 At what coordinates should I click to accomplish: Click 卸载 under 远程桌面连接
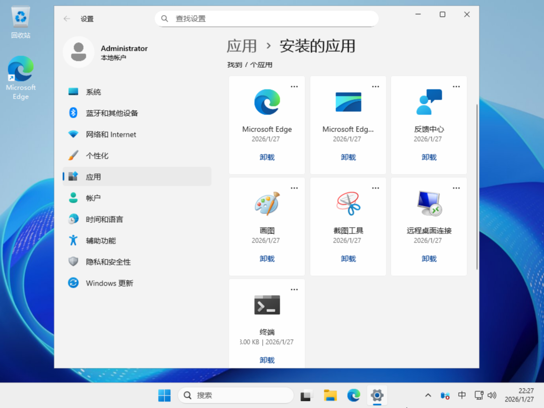[x=429, y=258]
